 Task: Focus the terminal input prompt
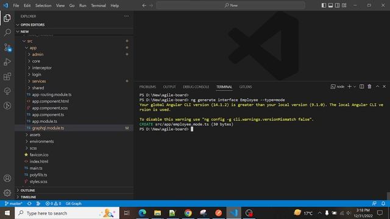click(192, 129)
